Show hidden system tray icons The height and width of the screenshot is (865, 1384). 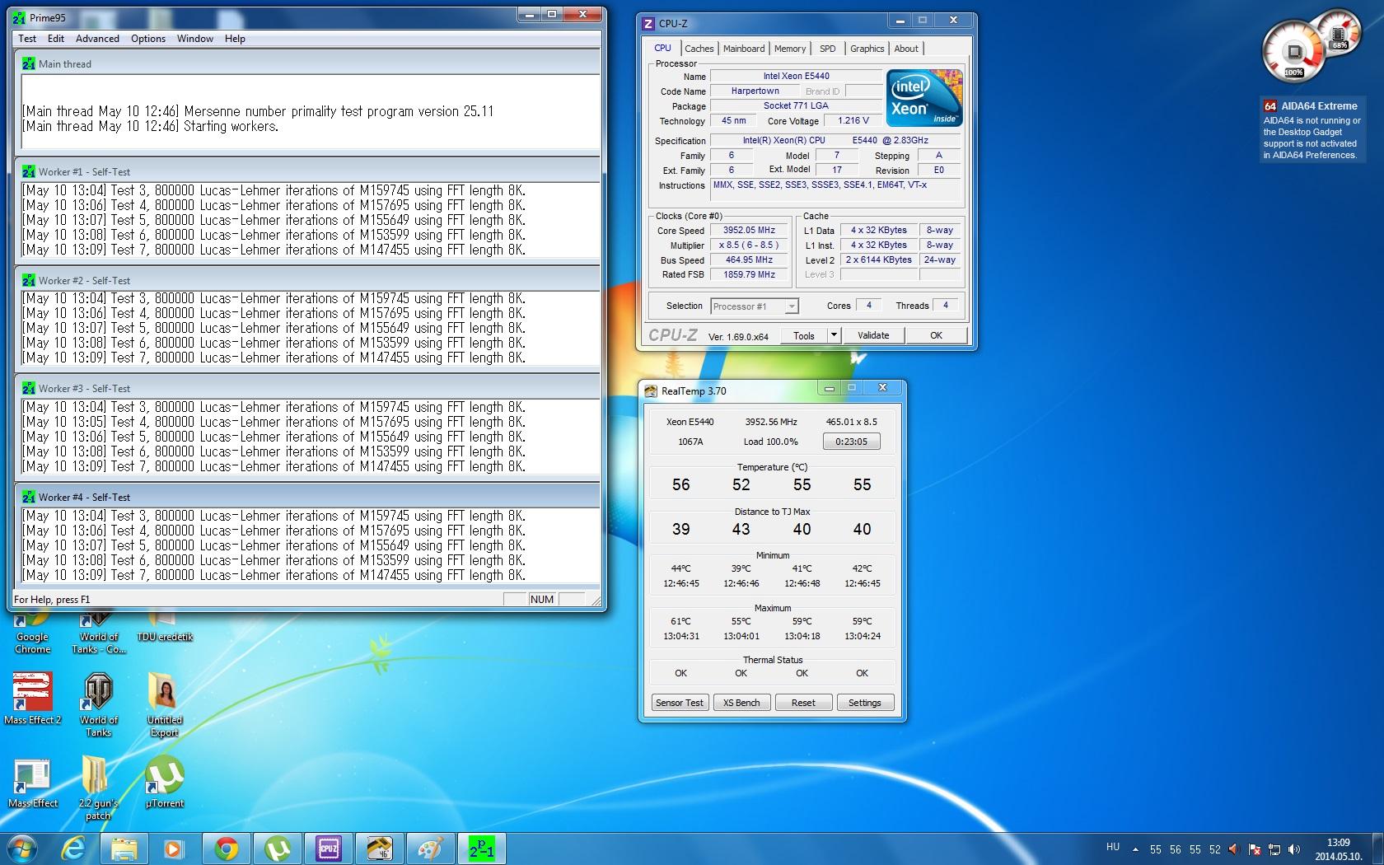[x=1136, y=849]
